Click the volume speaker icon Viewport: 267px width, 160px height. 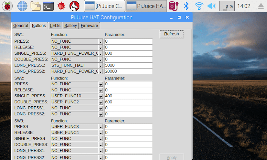click(211, 6)
